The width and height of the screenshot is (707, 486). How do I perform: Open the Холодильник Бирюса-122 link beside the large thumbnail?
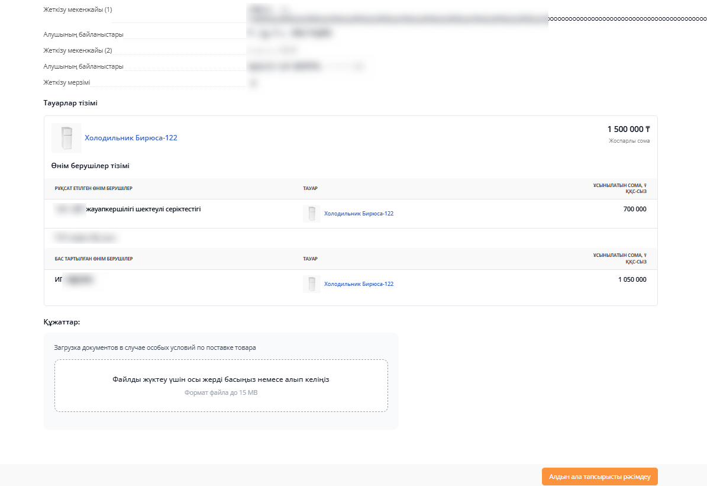pyautogui.click(x=131, y=138)
